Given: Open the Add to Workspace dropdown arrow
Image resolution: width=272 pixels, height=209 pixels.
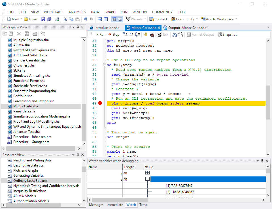Looking at the screenshot, I should (236, 19).
